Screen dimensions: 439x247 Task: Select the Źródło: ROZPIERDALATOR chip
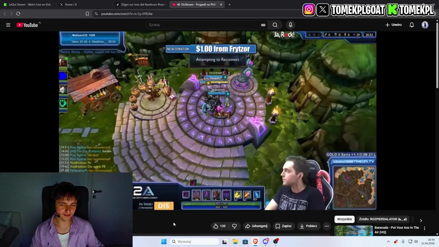(x=383, y=219)
